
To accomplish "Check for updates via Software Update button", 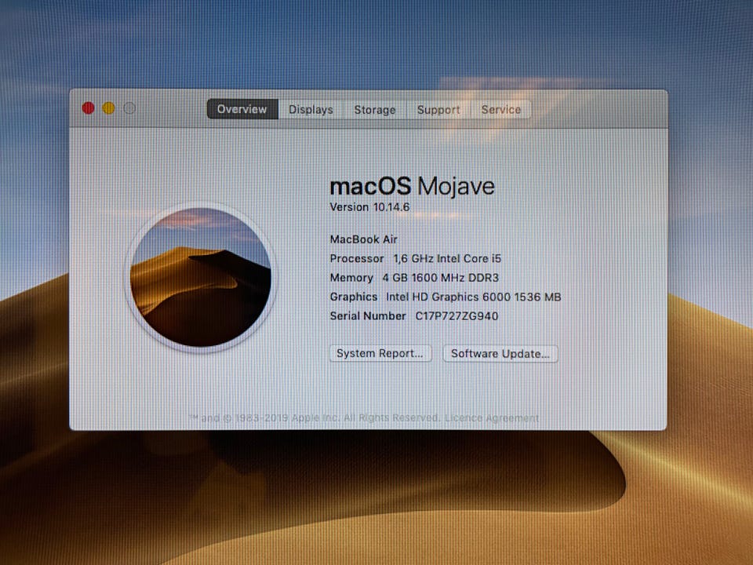I will 500,354.
